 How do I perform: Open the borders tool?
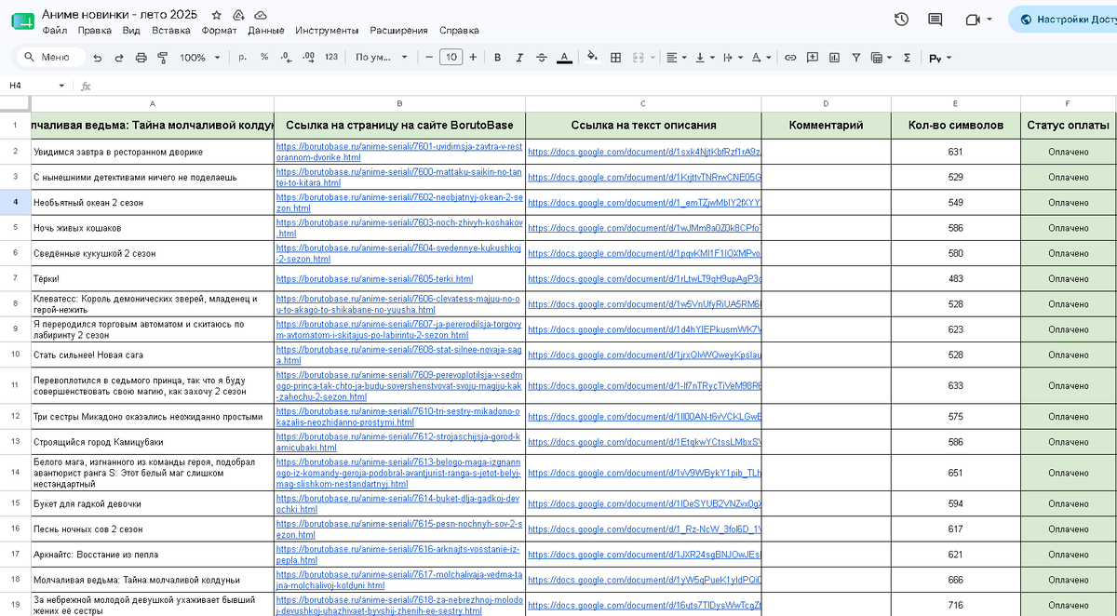(615, 58)
